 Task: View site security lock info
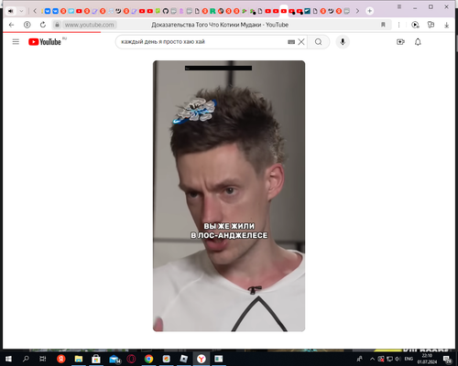point(57,25)
